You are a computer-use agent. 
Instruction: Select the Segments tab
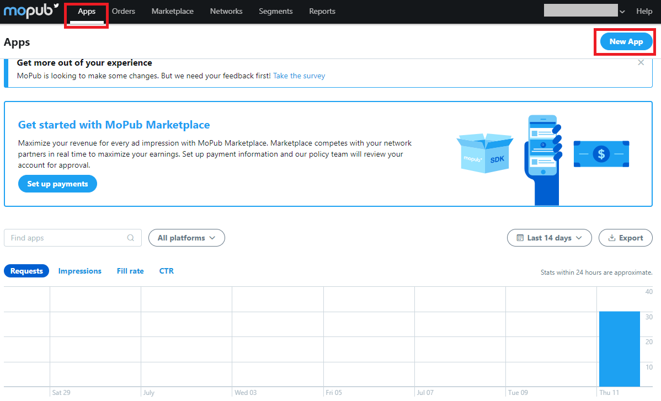click(x=276, y=12)
